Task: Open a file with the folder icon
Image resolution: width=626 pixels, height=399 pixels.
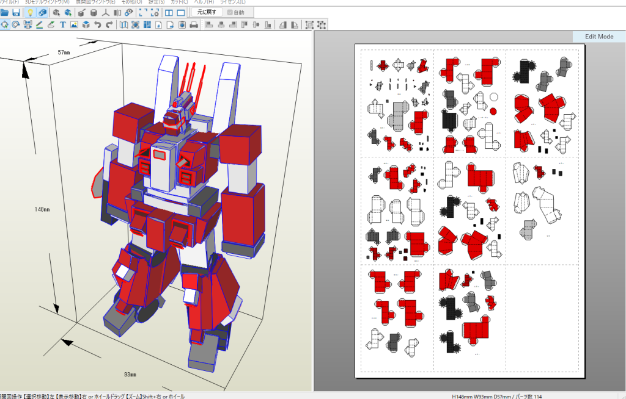Action: click(4, 13)
